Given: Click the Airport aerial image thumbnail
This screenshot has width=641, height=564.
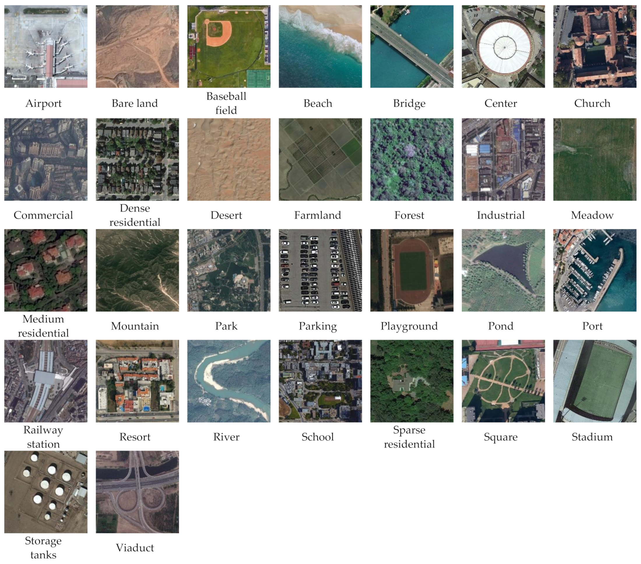Looking at the screenshot, I should coord(46,46).
